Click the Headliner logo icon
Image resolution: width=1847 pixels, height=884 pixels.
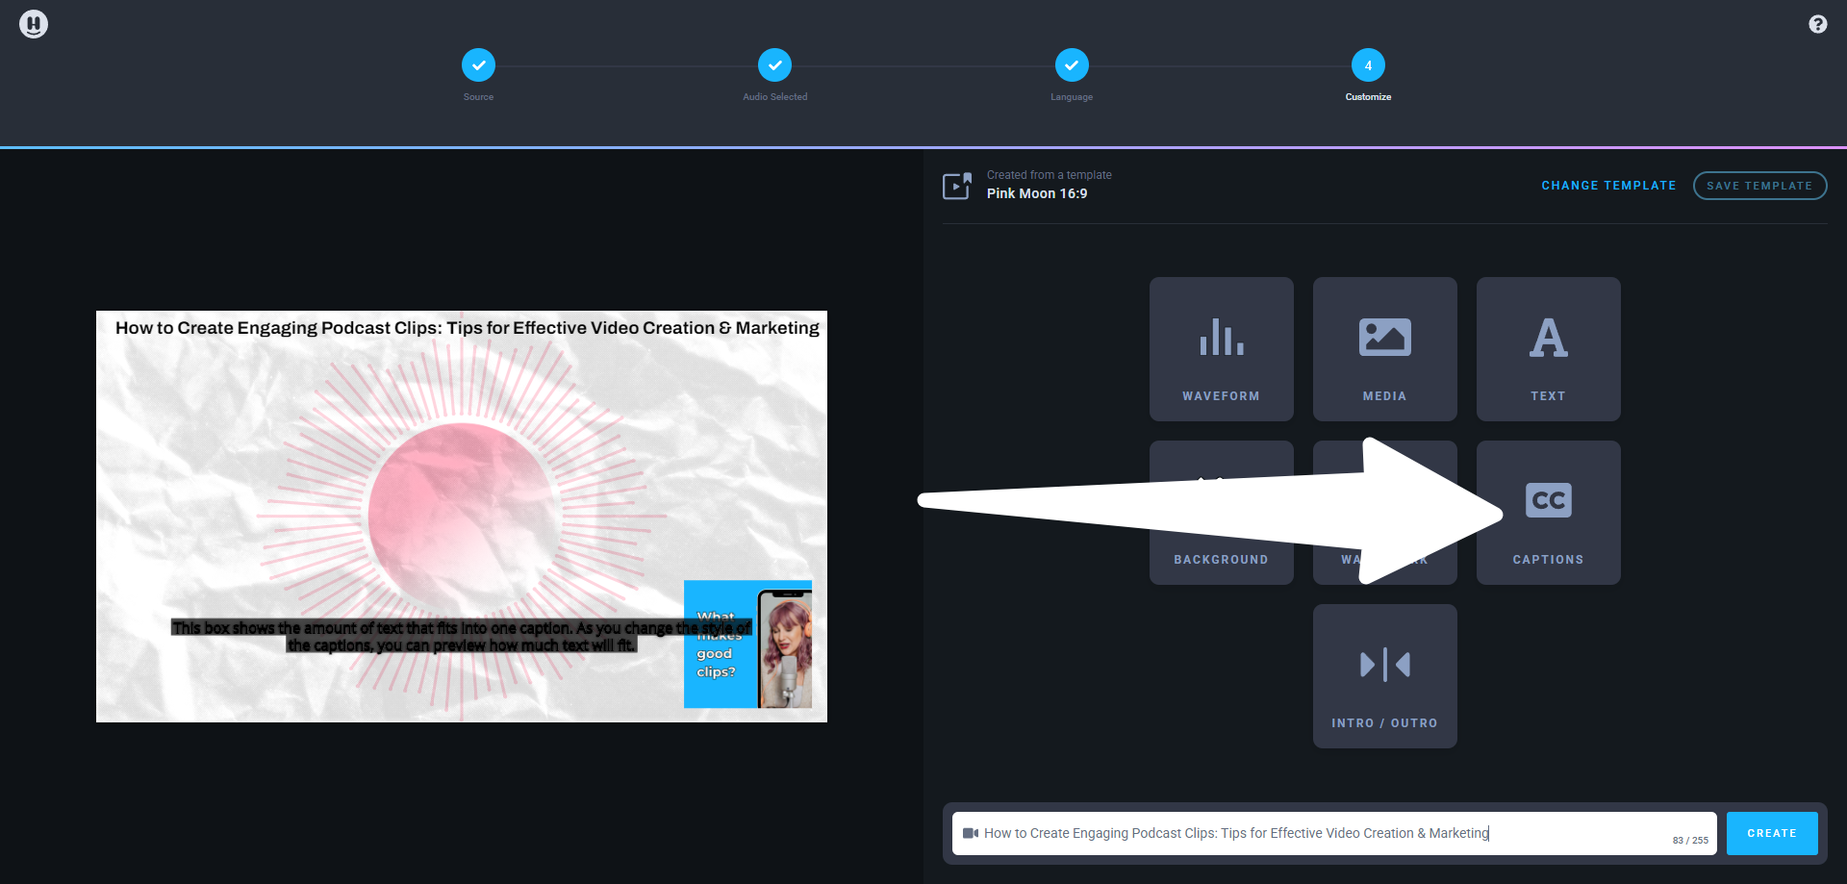pyautogui.click(x=34, y=24)
